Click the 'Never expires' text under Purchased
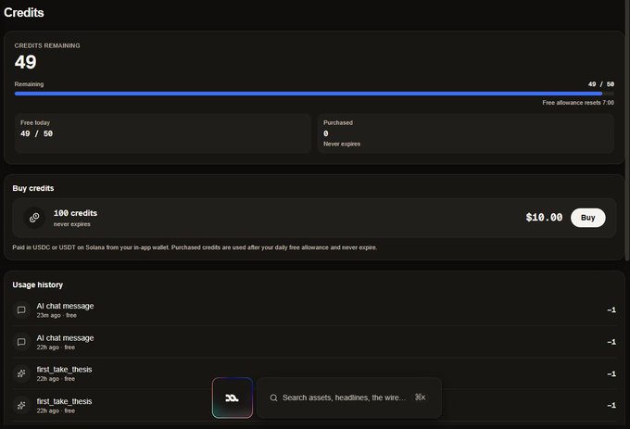The width and height of the screenshot is (630, 429). pos(342,144)
